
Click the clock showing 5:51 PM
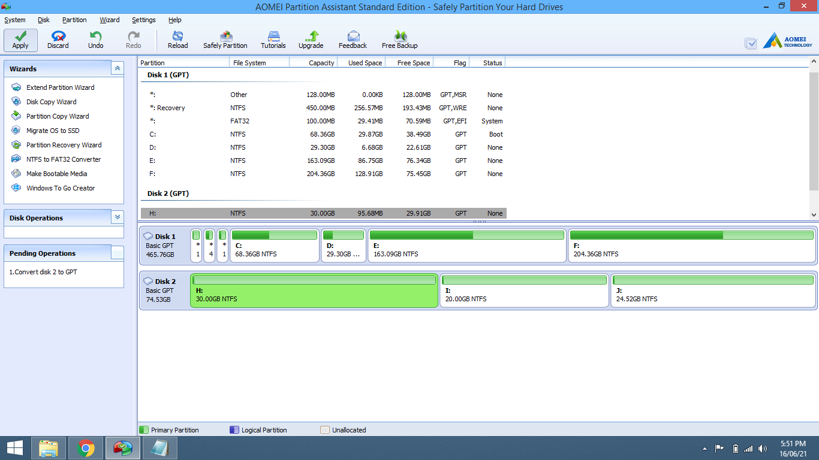click(x=793, y=444)
